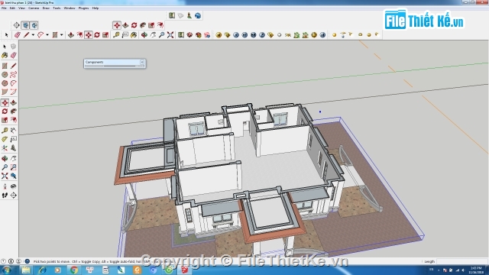Open the Help menu

[x=96, y=8]
